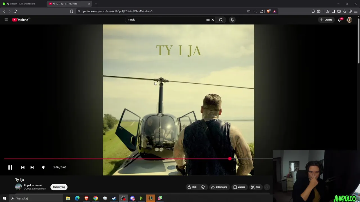This screenshot has width=360, height=202.
Task: Switch to OBS Studio in taskbar
Action: click(x=123, y=198)
